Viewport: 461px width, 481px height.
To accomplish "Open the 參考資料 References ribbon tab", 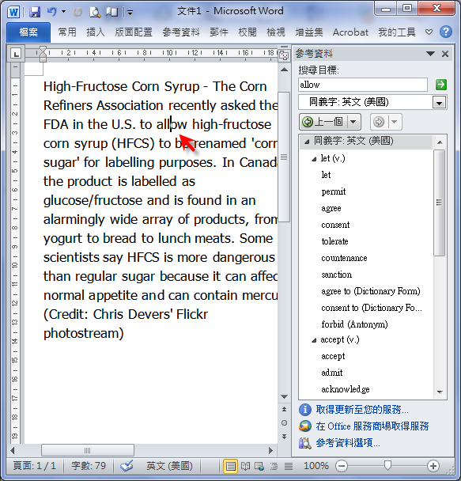I will (x=181, y=32).
